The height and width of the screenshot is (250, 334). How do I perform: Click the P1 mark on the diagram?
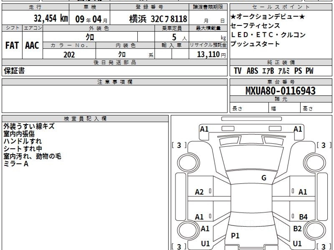pyautogui.click(x=235, y=236)
